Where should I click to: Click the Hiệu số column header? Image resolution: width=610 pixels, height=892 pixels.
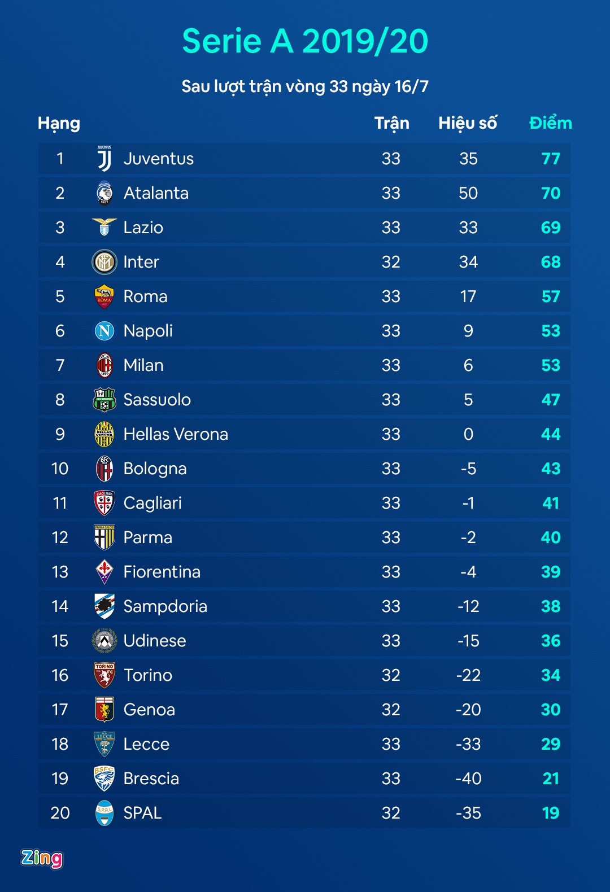(468, 123)
